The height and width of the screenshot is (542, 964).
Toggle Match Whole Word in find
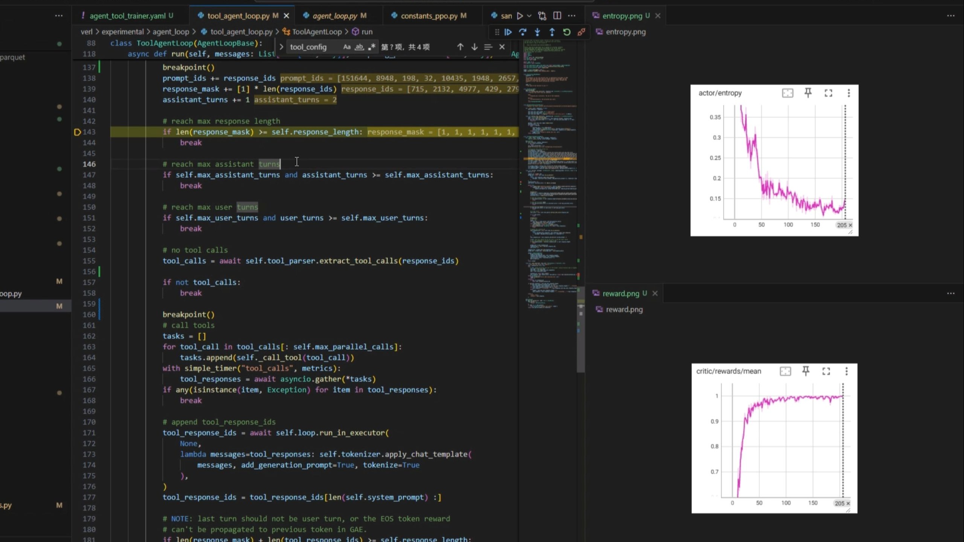tap(359, 47)
